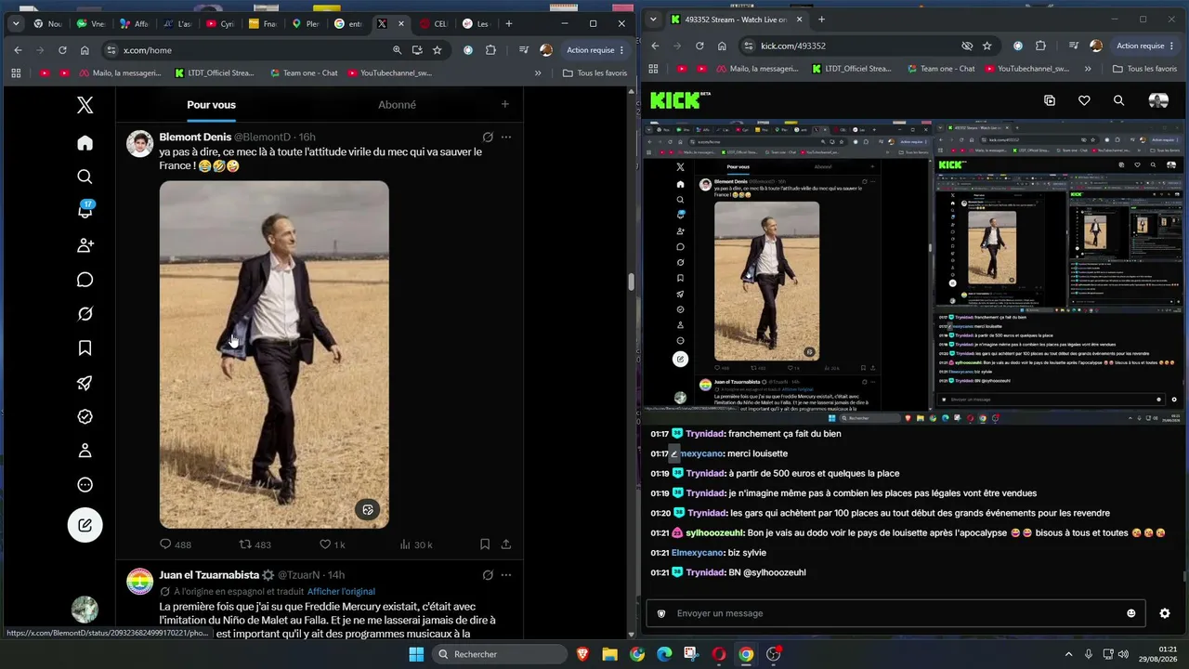Open X notifications bell with badge 17

pos(85,210)
